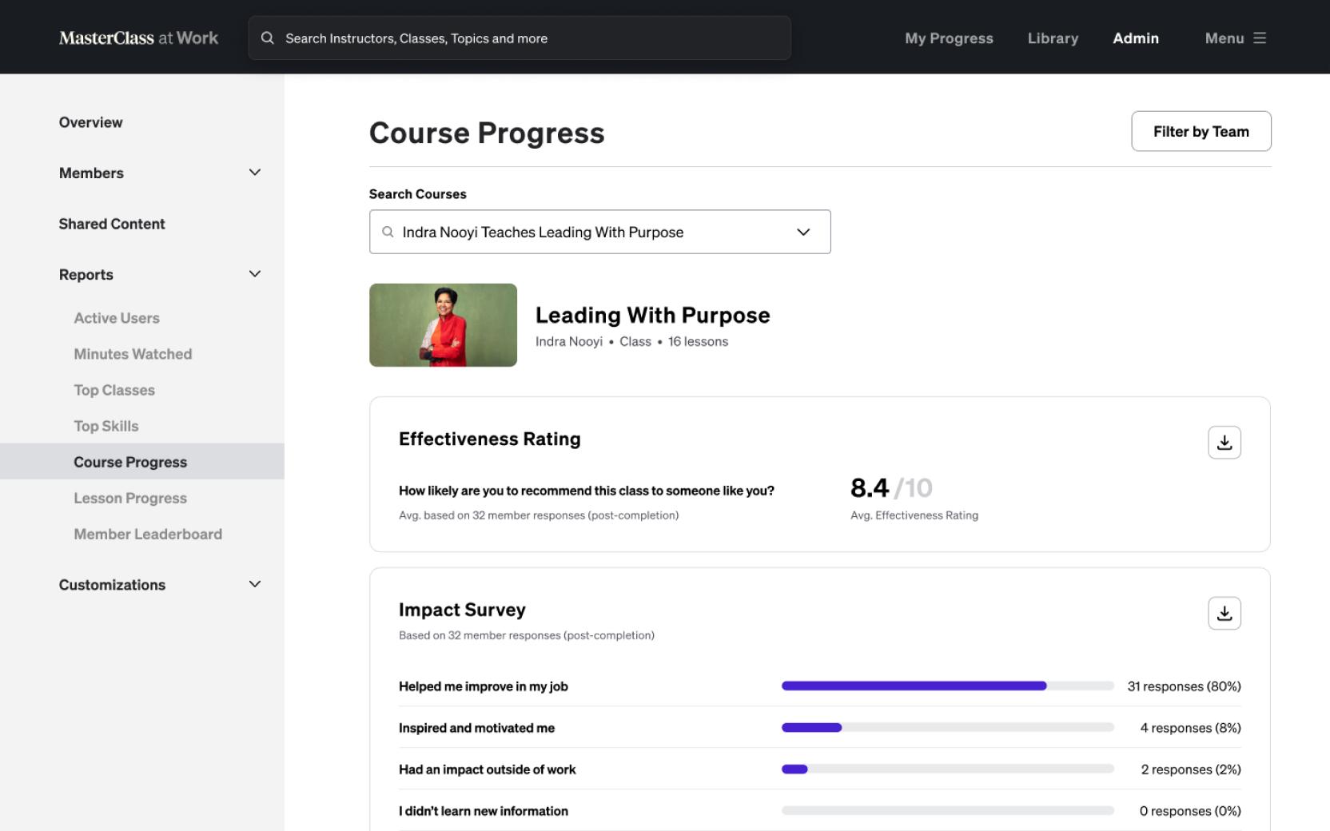Image resolution: width=1330 pixels, height=831 pixels.
Task: Click the magnifier icon in the top search bar
Action: [268, 38]
